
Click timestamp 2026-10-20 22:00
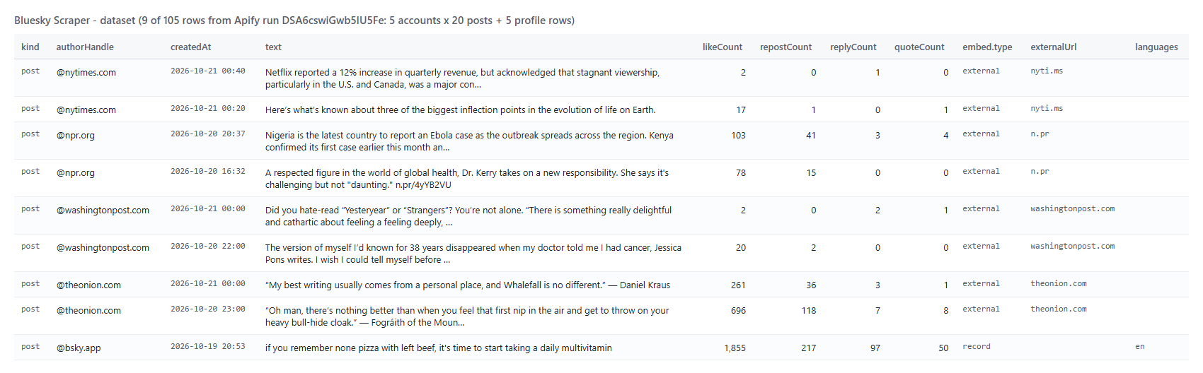[208, 247]
